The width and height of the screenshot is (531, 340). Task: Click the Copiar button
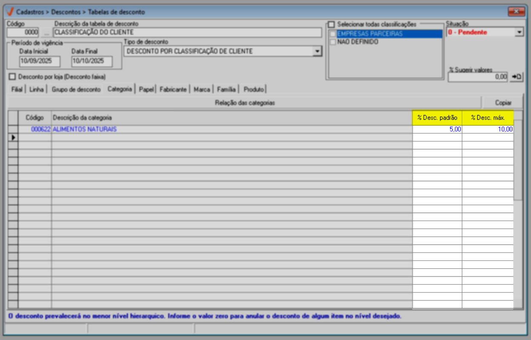503,103
